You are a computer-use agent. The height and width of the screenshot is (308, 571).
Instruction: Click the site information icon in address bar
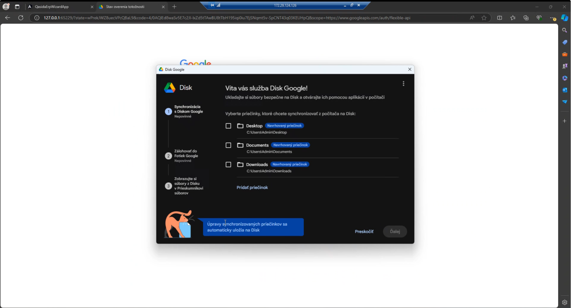click(x=37, y=18)
